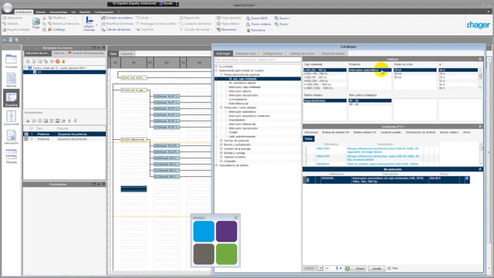
Task: Open the Envolvente view in left sidebar
Action: pos(12,117)
